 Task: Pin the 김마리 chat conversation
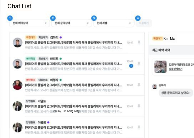139,42
